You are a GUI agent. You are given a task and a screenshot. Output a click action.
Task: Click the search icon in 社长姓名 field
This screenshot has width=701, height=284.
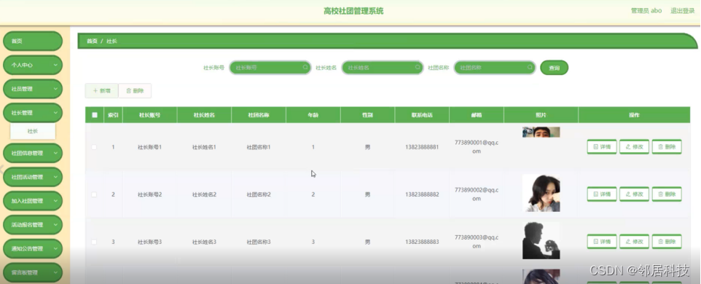418,68
